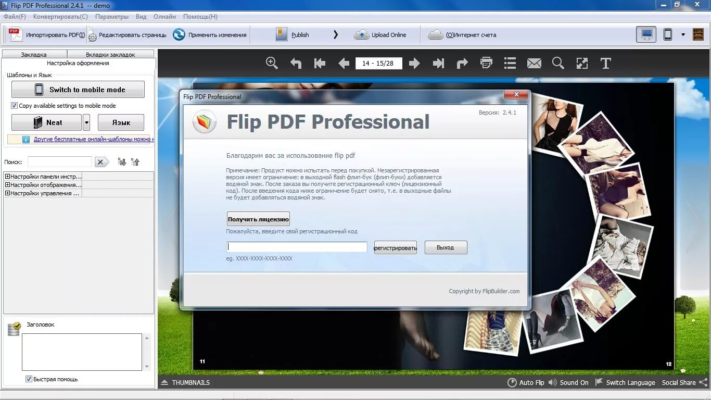711x400 pixels.
Task: Select the Настройка оформления tab
Action: 78,63
